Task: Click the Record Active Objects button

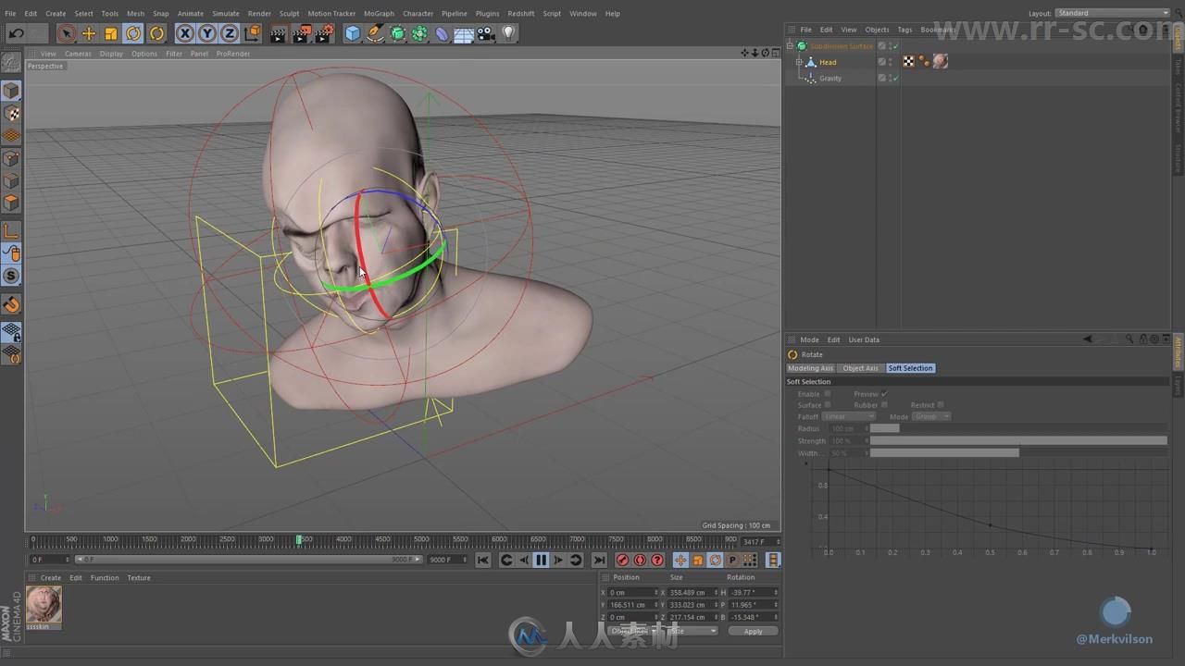Action: click(622, 560)
